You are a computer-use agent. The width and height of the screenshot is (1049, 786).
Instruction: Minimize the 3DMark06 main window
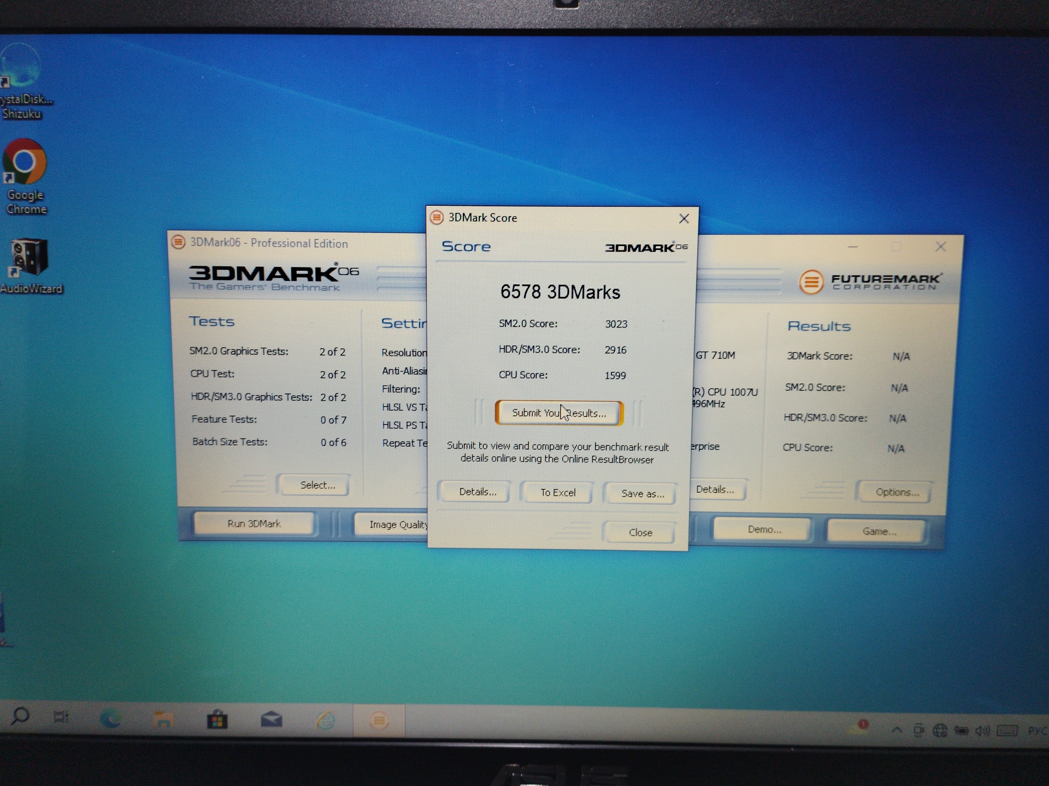[x=852, y=247]
